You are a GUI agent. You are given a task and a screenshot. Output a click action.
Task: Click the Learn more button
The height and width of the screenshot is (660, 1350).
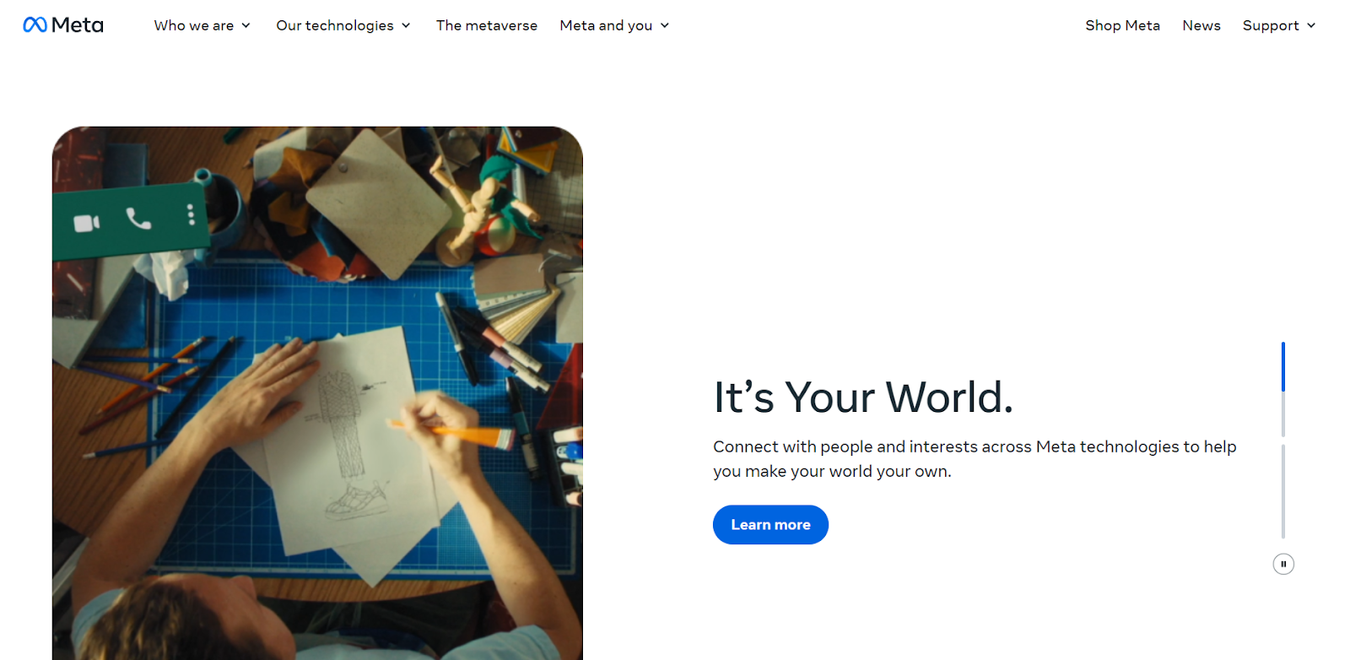coord(770,525)
